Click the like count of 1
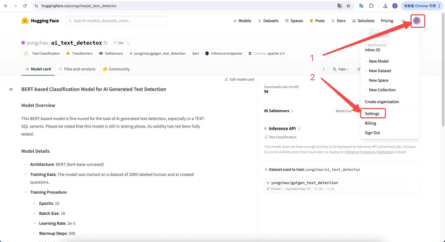 pos(128,43)
